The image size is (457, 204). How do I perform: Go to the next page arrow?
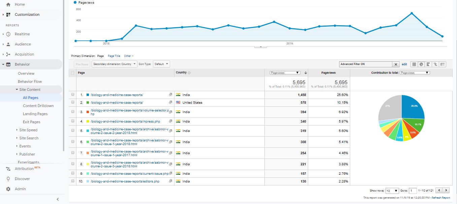[x=446, y=191]
